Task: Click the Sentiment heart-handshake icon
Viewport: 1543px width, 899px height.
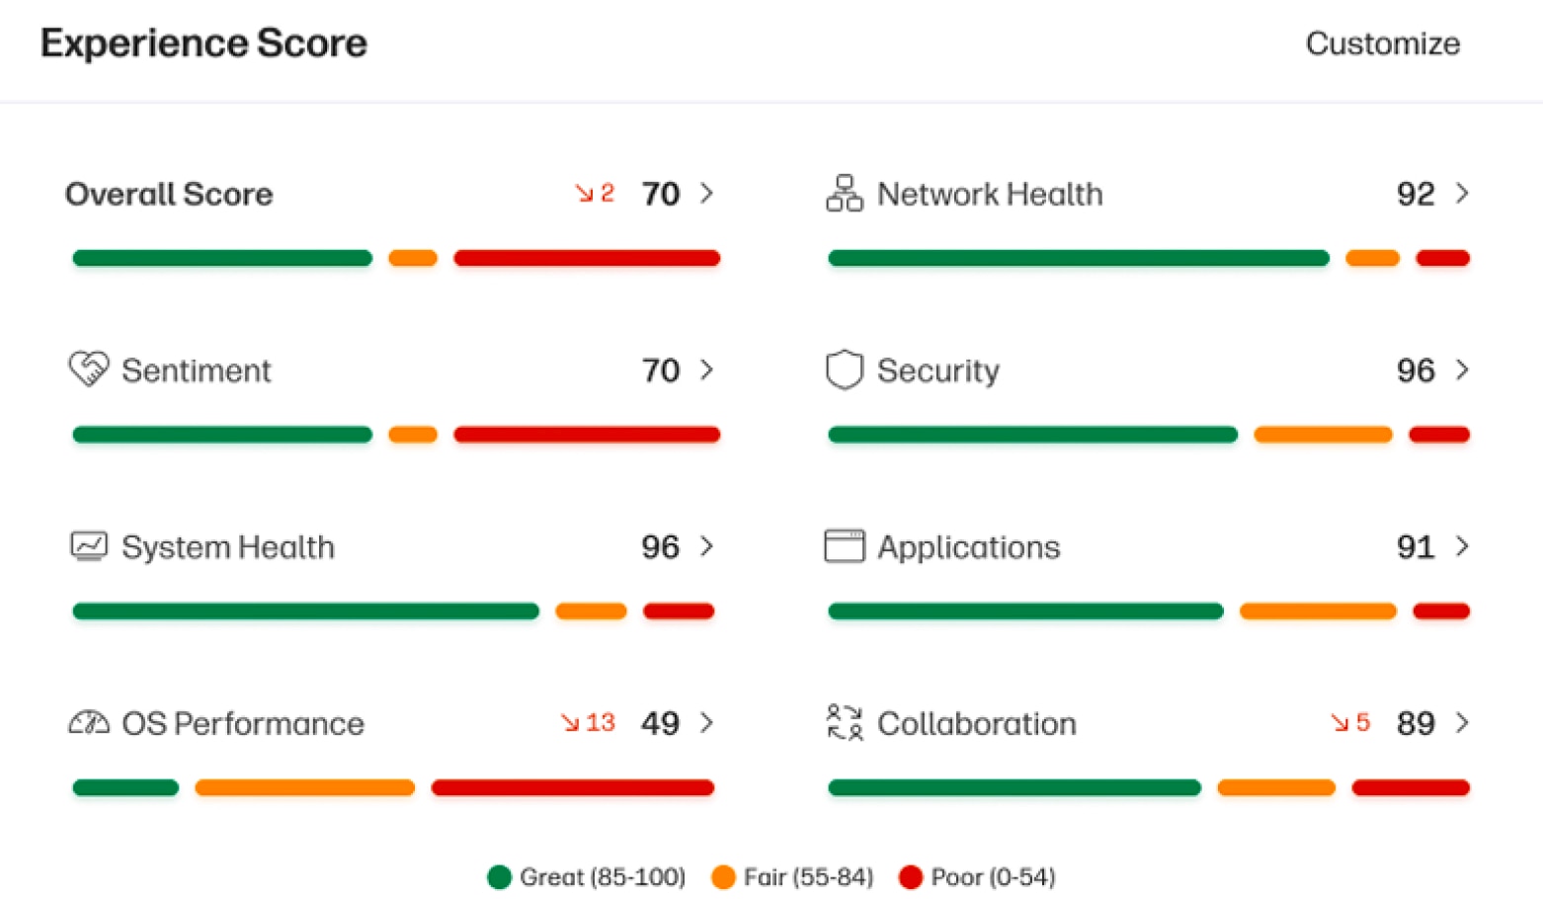Action: [x=87, y=370]
